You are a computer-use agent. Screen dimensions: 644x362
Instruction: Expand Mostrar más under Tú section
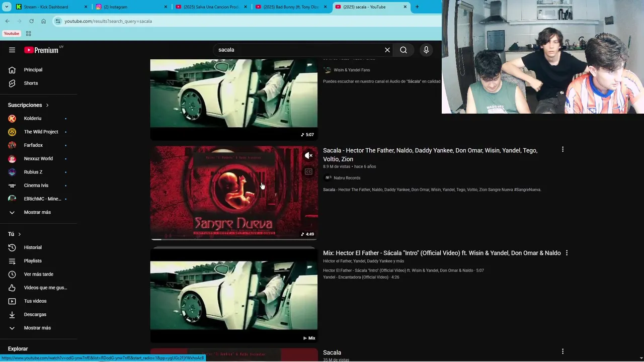38,328
